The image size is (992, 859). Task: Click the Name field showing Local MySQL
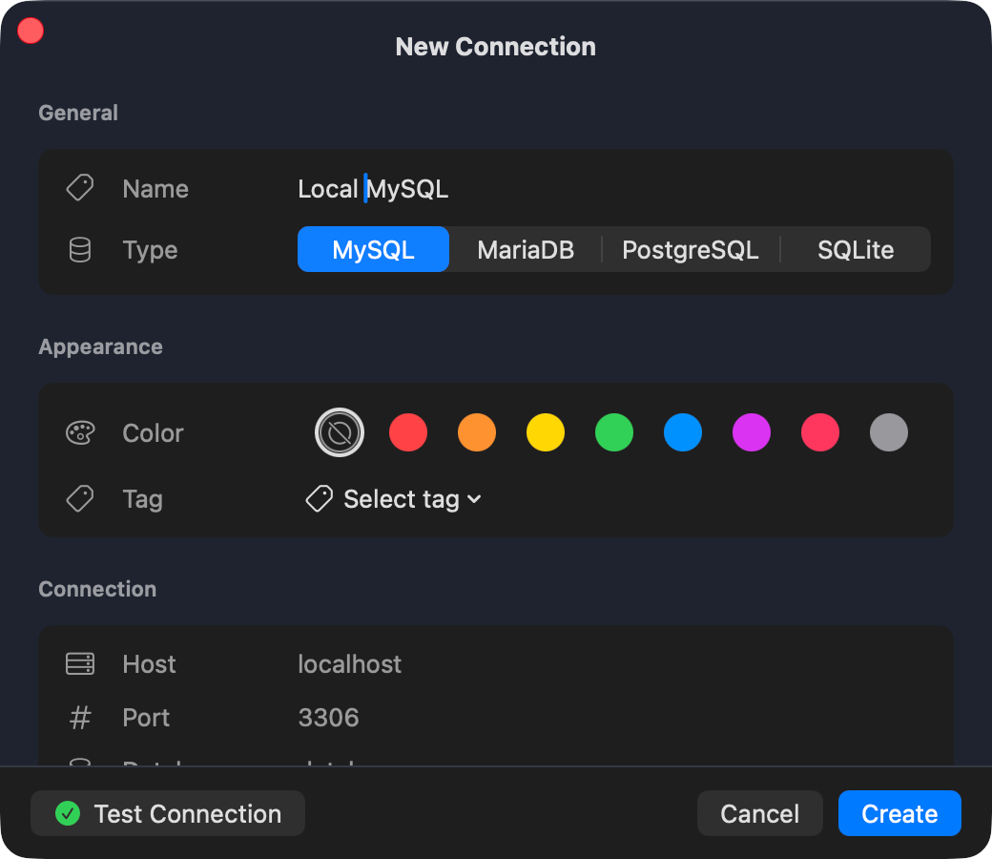click(x=373, y=188)
